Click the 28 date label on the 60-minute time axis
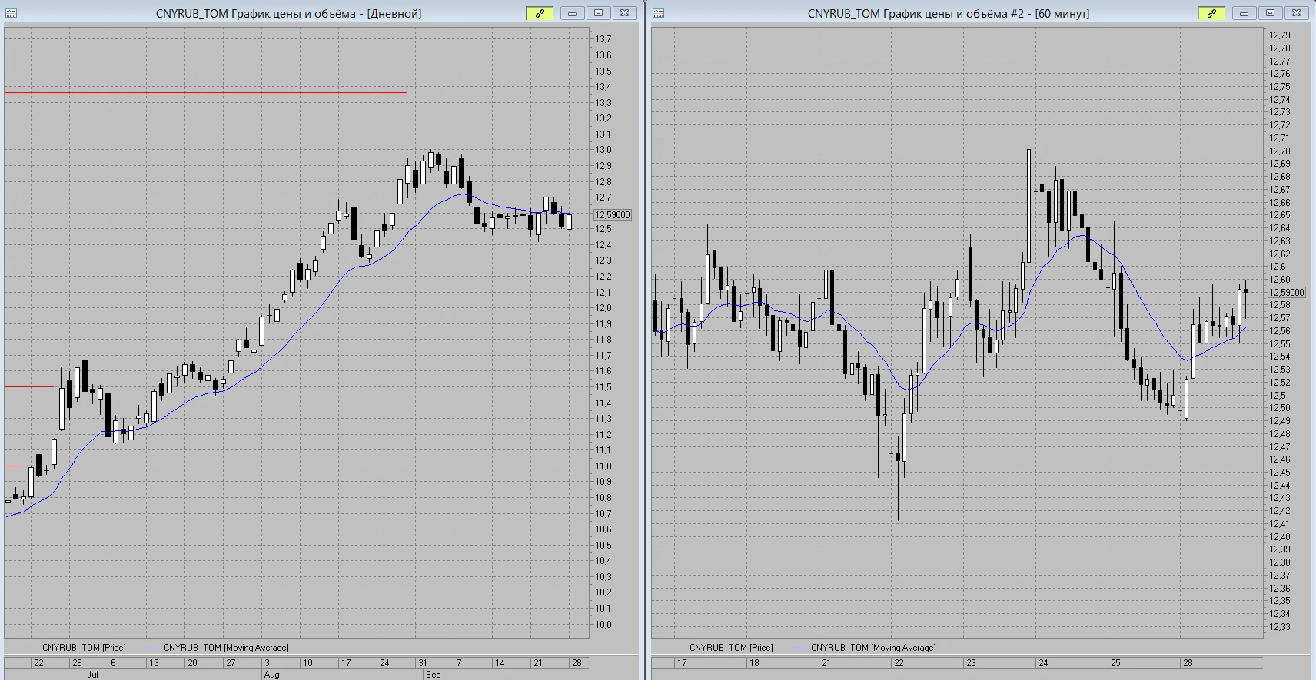The width and height of the screenshot is (1316, 680). (1188, 663)
